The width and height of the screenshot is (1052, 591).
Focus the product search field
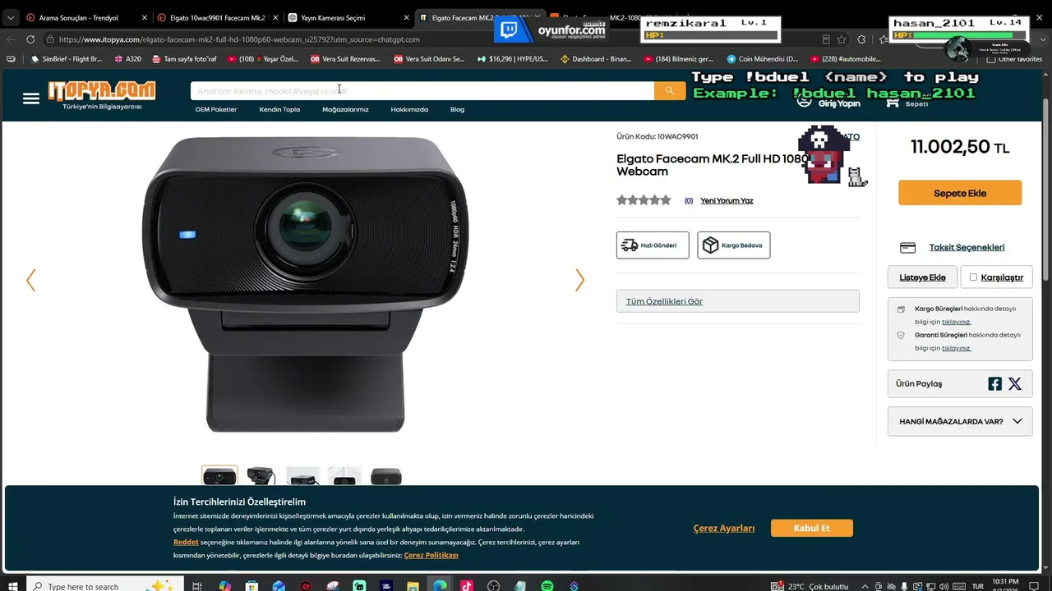422,90
